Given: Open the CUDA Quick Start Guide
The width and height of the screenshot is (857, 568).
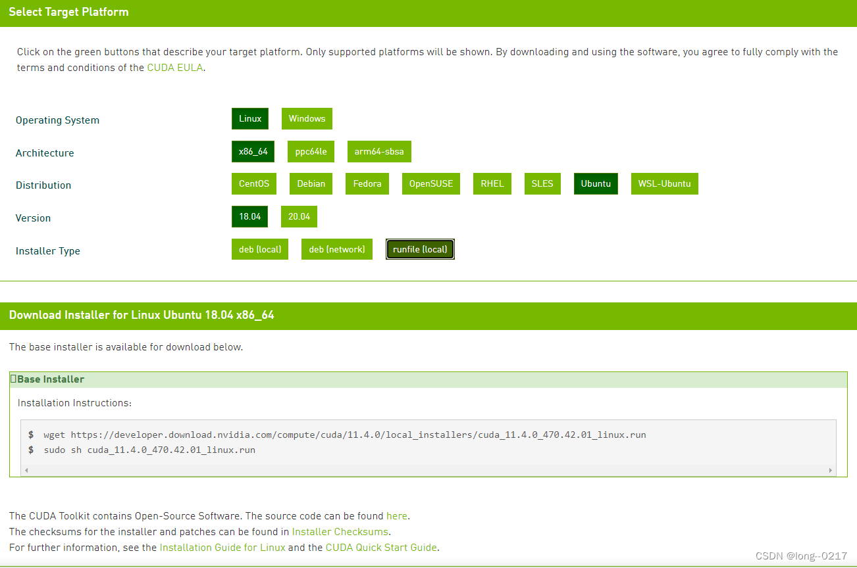Looking at the screenshot, I should point(381,547).
